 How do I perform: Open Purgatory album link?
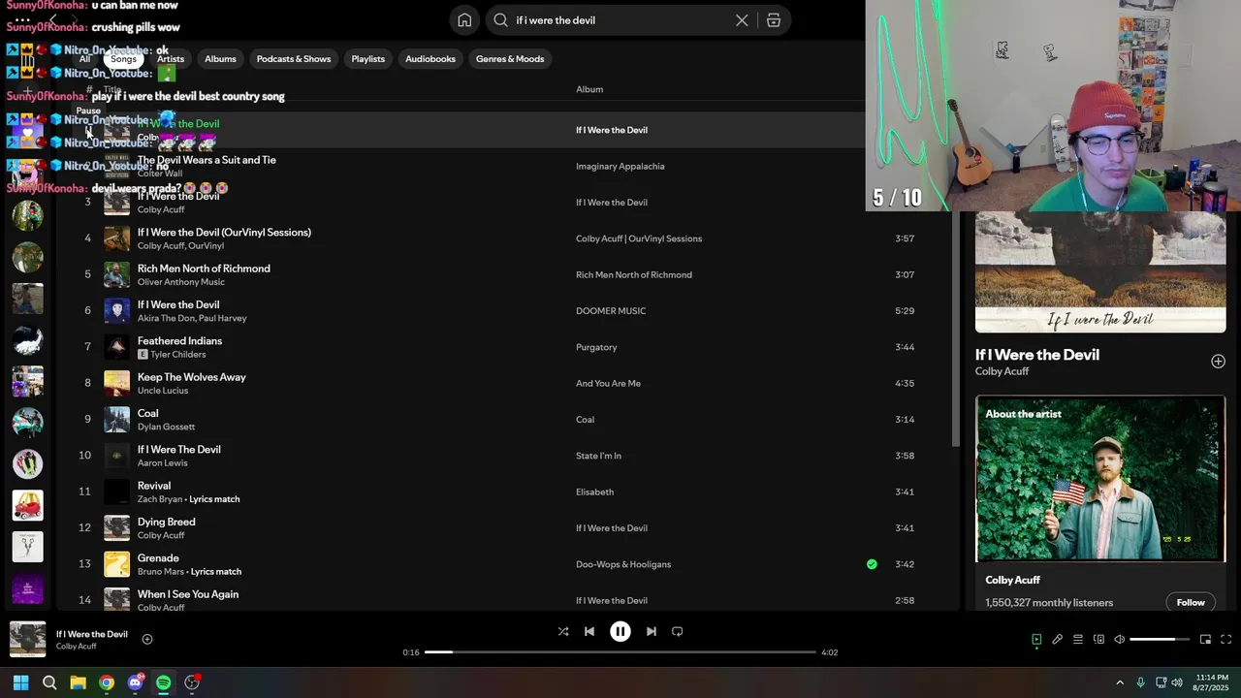coord(596,347)
